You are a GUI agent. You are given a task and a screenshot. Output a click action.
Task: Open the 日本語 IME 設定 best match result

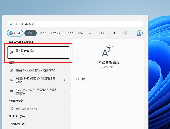(38, 53)
